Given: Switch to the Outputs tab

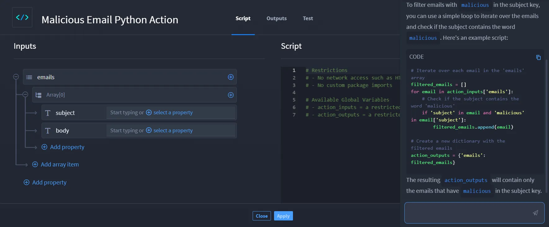Looking at the screenshot, I should [x=277, y=18].
